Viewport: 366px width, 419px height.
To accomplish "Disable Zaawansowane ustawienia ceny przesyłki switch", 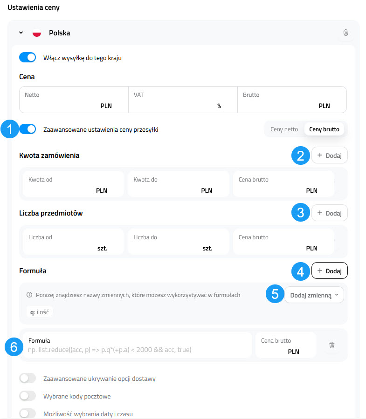I will [x=28, y=129].
